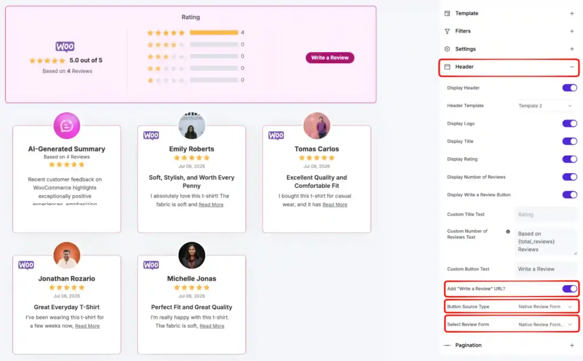
Task: Click "Soft, Stylish, and Worth Every Penny" review title
Action: click(192, 182)
